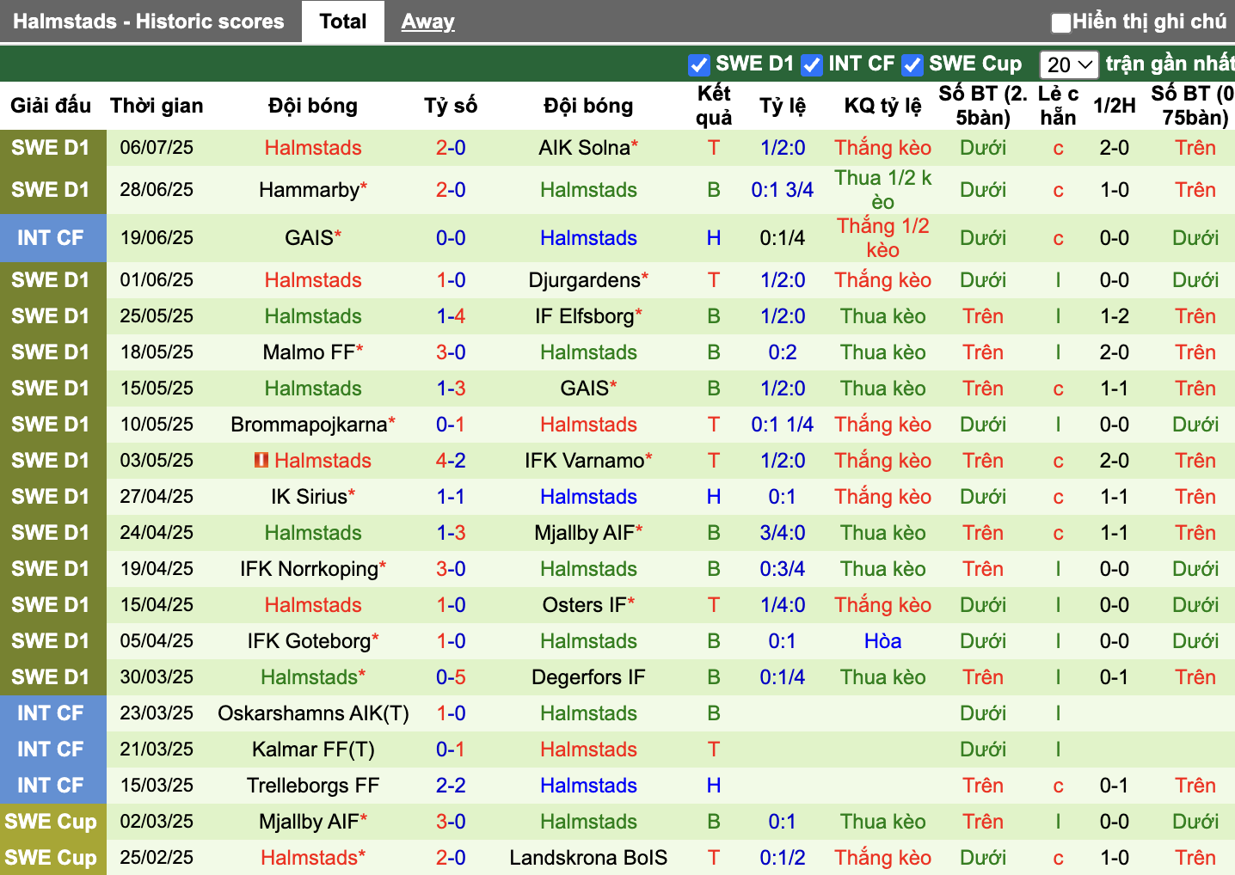The width and height of the screenshot is (1235, 875).
Task: Click SWE Cup league label on 02/03/25
Action: point(51,822)
